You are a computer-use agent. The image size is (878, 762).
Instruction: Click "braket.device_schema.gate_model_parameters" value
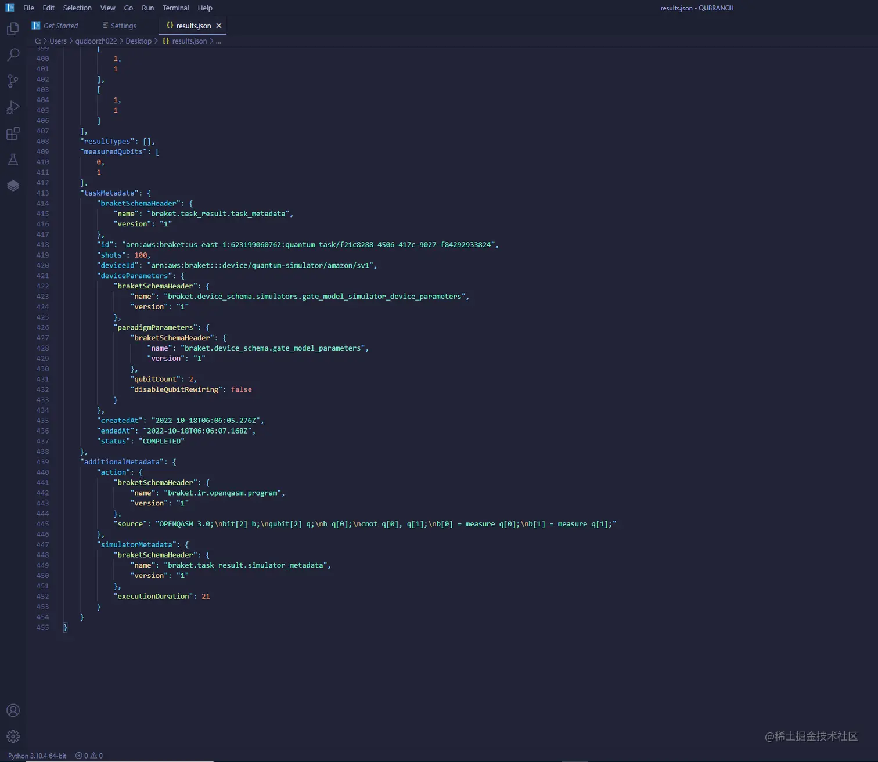[273, 348]
